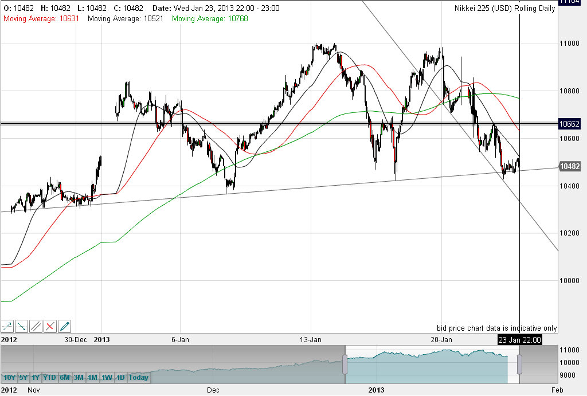Click the Dec label on the navigator timeline

(x=213, y=390)
